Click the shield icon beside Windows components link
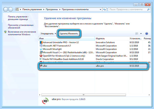 point(5,32)
